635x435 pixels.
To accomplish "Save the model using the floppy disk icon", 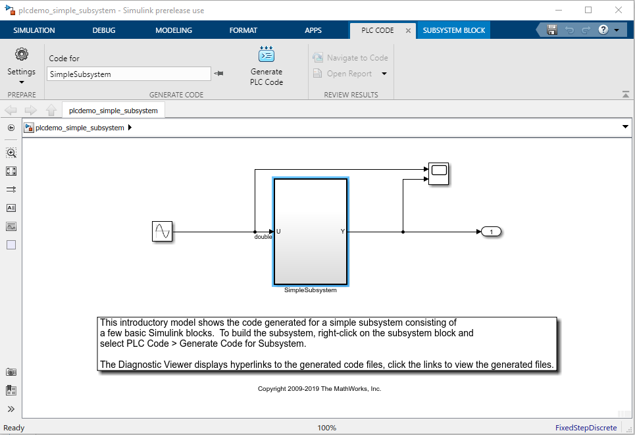I will 552,30.
